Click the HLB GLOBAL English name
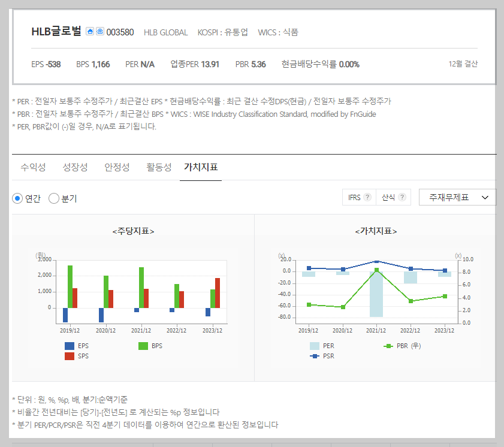This screenshot has height=447, width=504. click(165, 32)
